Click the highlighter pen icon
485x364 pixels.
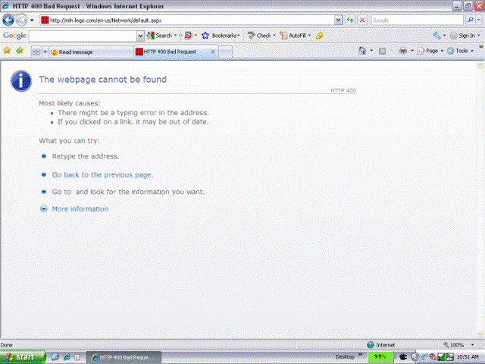pos(320,36)
